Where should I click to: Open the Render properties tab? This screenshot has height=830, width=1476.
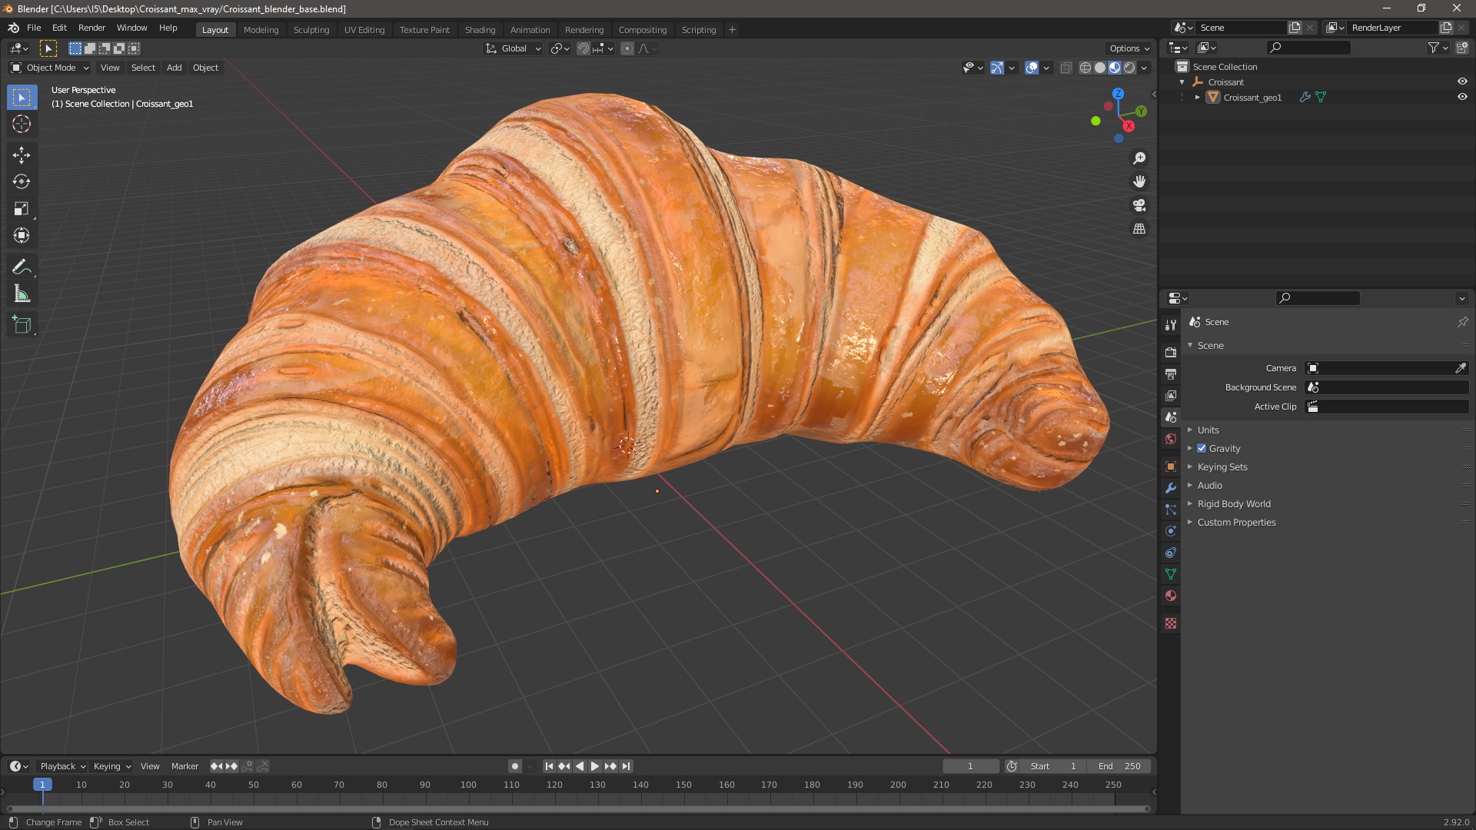coord(1171,352)
